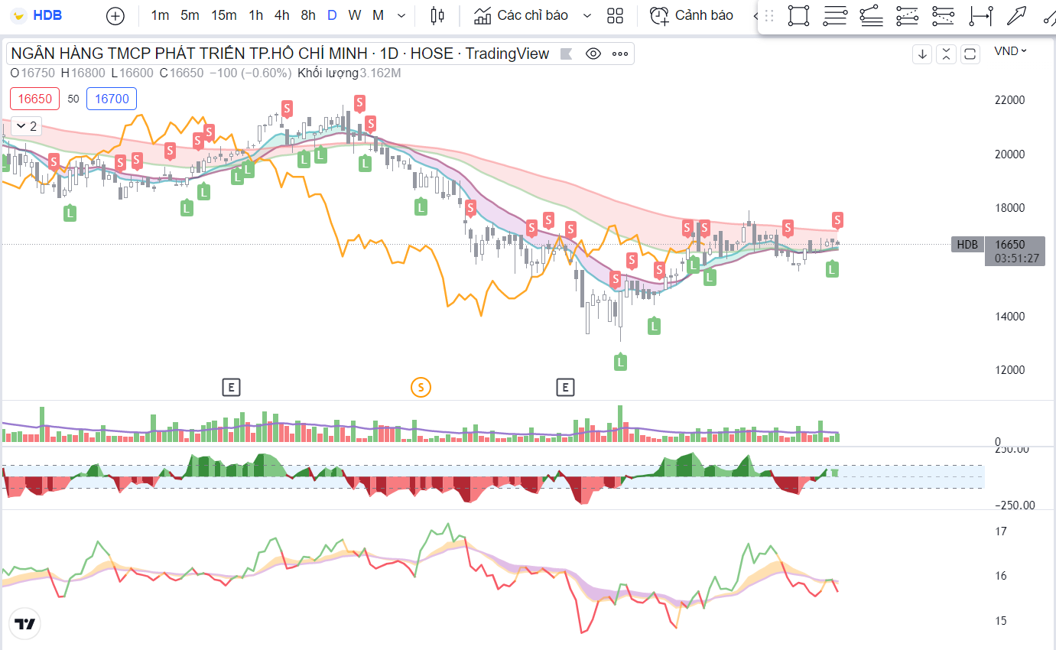Viewport: 1056px width, 650px height.
Task: Click the later E earnings marker
Action: (564, 387)
